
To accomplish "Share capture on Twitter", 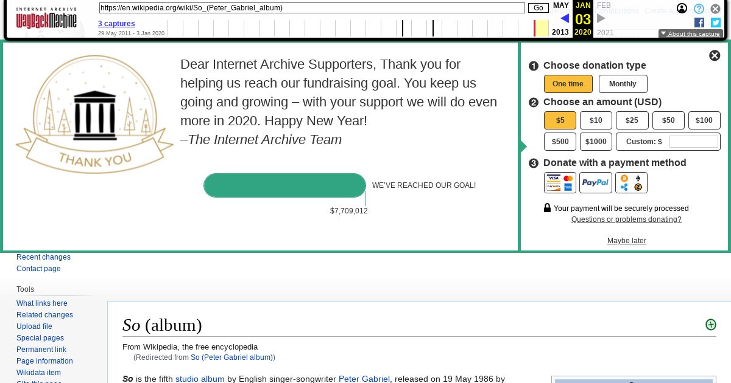I will pos(716,22).
